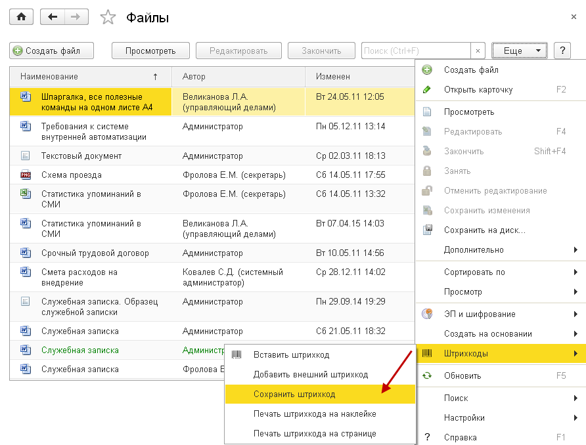This screenshot has width=586, height=445.
Task: Click the Home icon button
Action: pyautogui.click(x=21, y=17)
